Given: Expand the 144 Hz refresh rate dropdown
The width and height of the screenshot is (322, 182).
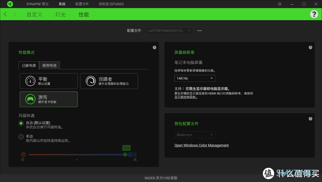Looking at the screenshot, I should tap(195, 78).
